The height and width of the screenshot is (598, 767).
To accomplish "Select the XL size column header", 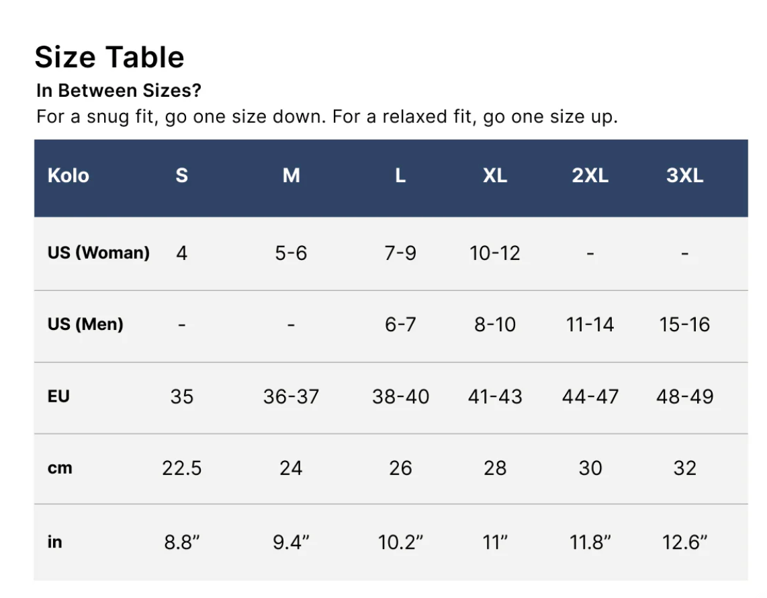I will tap(495, 176).
